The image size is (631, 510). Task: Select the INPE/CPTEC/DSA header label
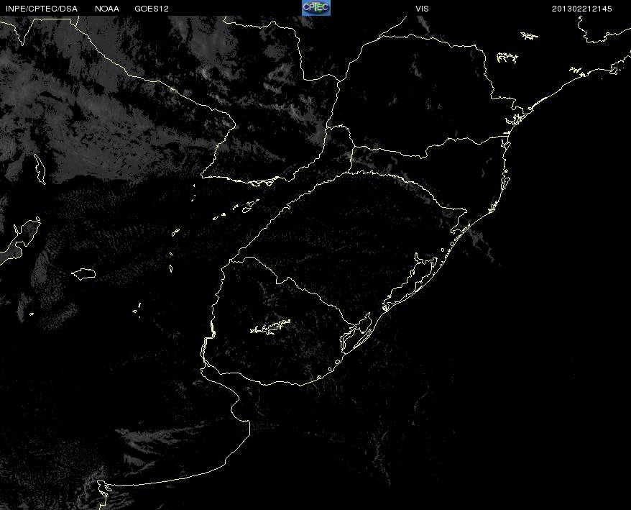tap(42, 9)
